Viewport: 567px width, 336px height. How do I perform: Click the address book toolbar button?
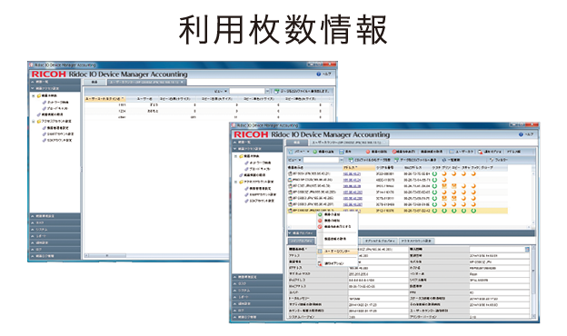click(513, 152)
